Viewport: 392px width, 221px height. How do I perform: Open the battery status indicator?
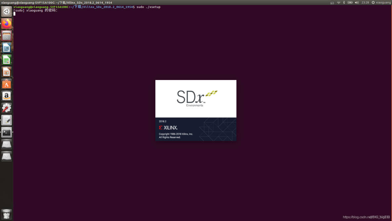click(350, 3)
